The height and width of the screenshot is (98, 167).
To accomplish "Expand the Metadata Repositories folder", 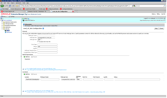I will point(2,25).
